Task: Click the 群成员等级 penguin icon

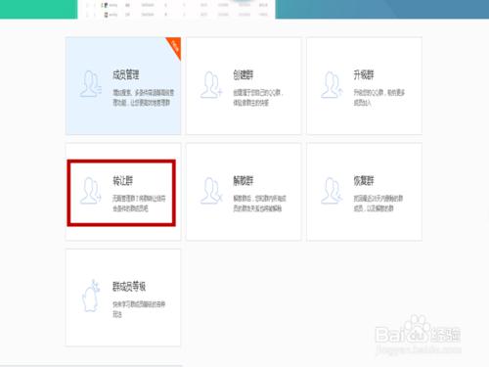Action: click(x=91, y=296)
